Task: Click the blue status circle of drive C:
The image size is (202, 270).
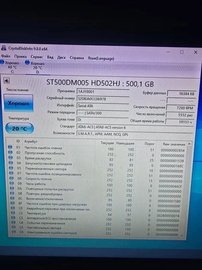Action: [x=2, y=62]
